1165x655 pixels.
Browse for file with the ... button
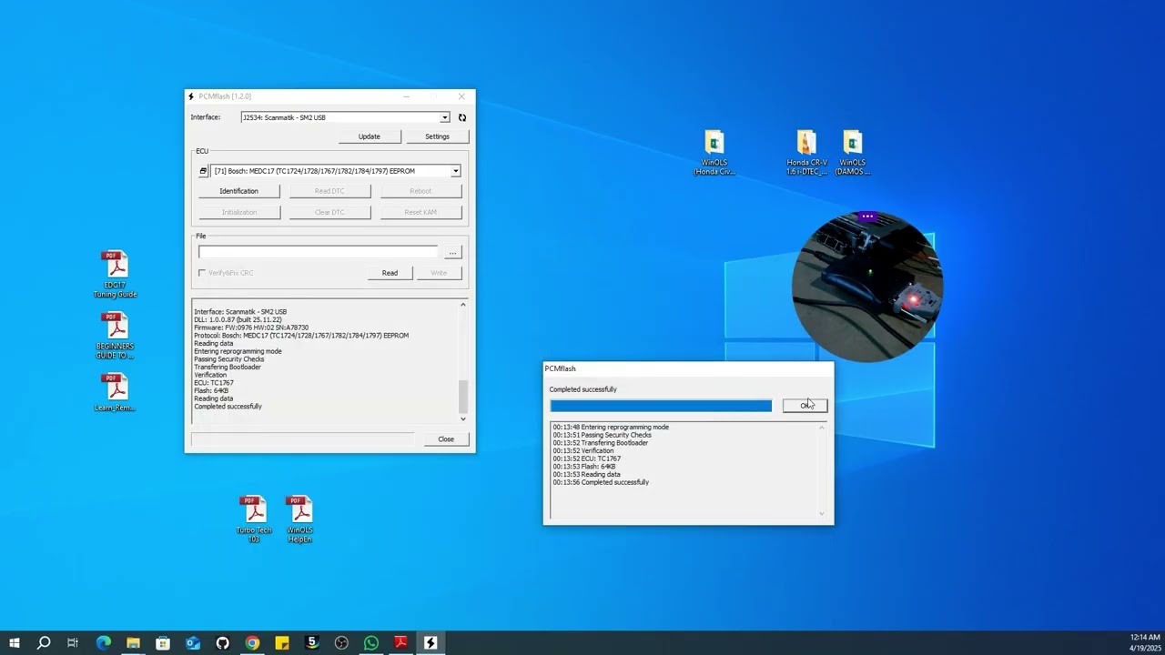pos(452,252)
